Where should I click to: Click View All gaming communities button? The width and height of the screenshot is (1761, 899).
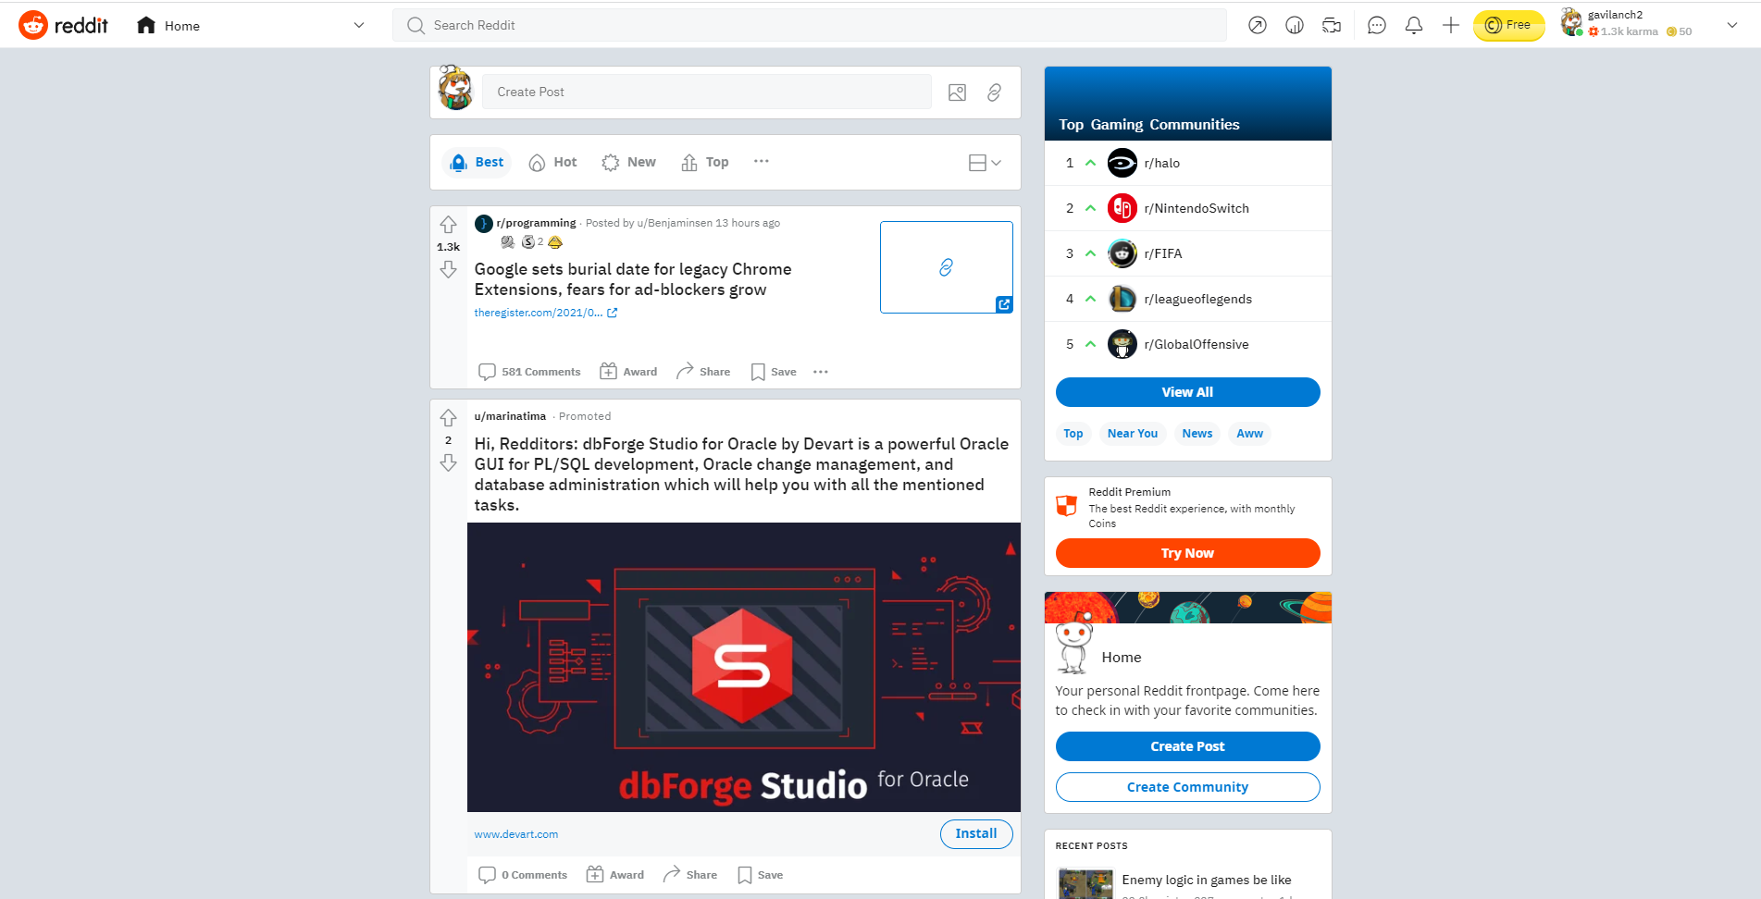(x=1187, y=392)
